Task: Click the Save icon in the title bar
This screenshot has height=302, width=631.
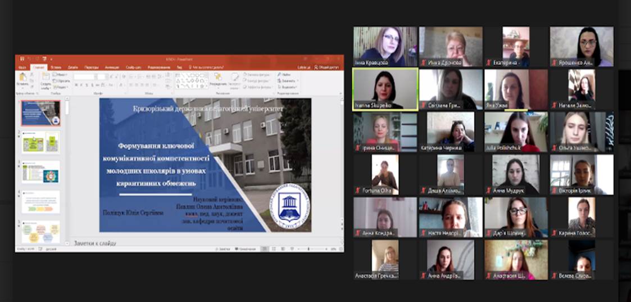Action: [22, 58]
